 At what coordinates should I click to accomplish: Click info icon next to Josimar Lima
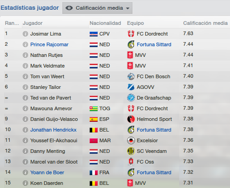(x=25, y=34)
